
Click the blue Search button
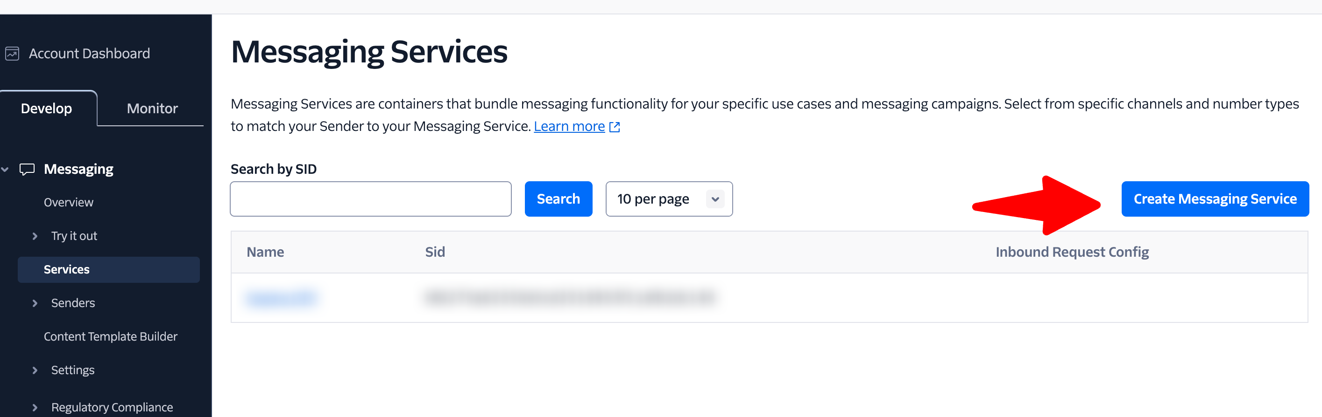click(558, 199)
